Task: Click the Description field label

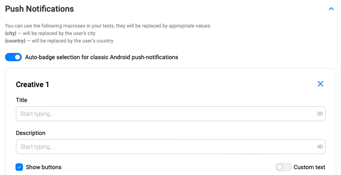Action: point(31,133)
